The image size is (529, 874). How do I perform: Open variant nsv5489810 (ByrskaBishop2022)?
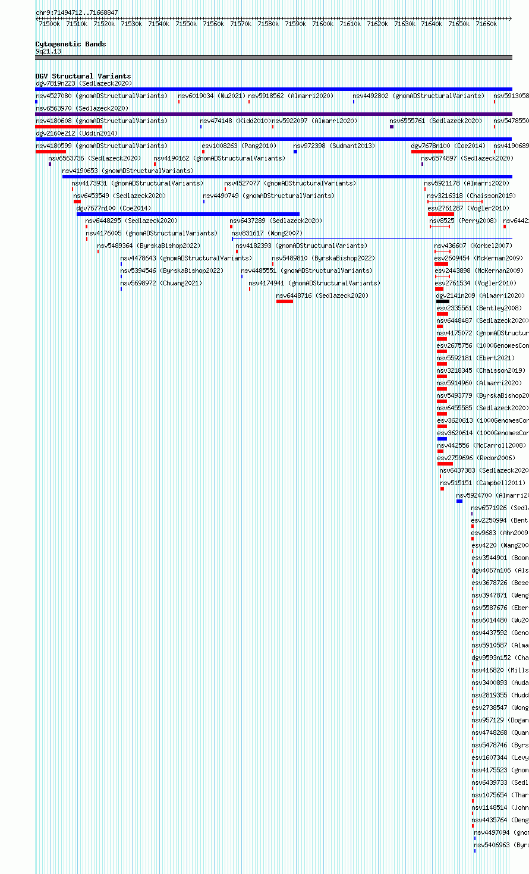point(324,258)
